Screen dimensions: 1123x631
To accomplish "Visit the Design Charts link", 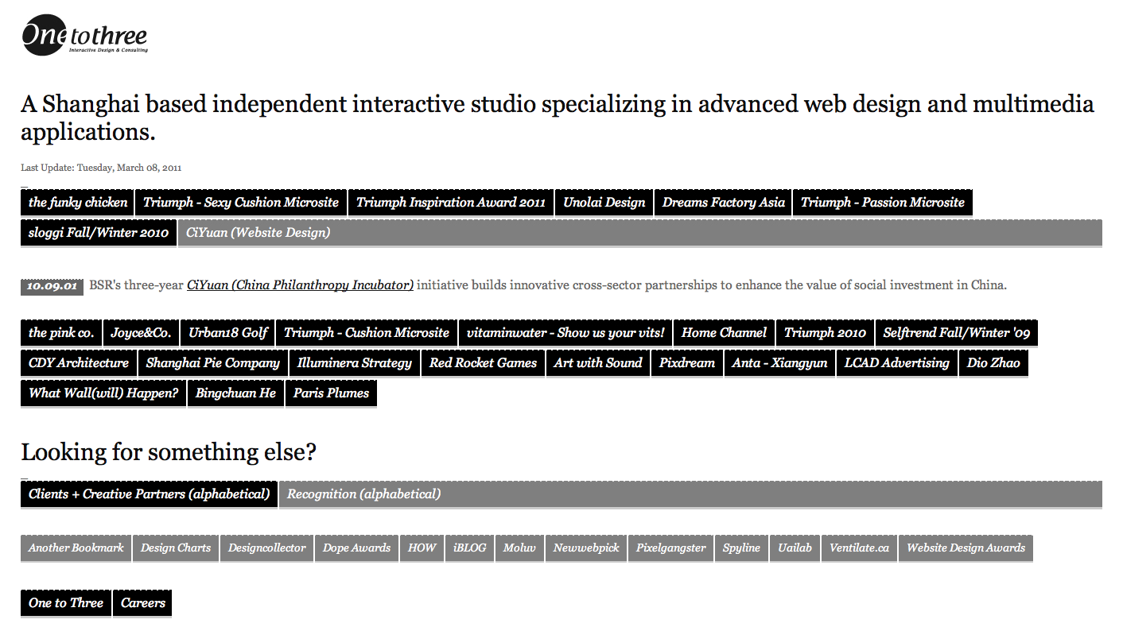I will pyautogui.click(x=176, y=548).
